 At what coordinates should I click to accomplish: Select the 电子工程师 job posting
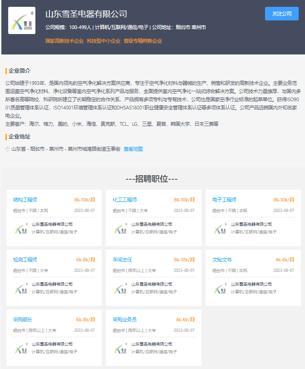pos(224,200)
